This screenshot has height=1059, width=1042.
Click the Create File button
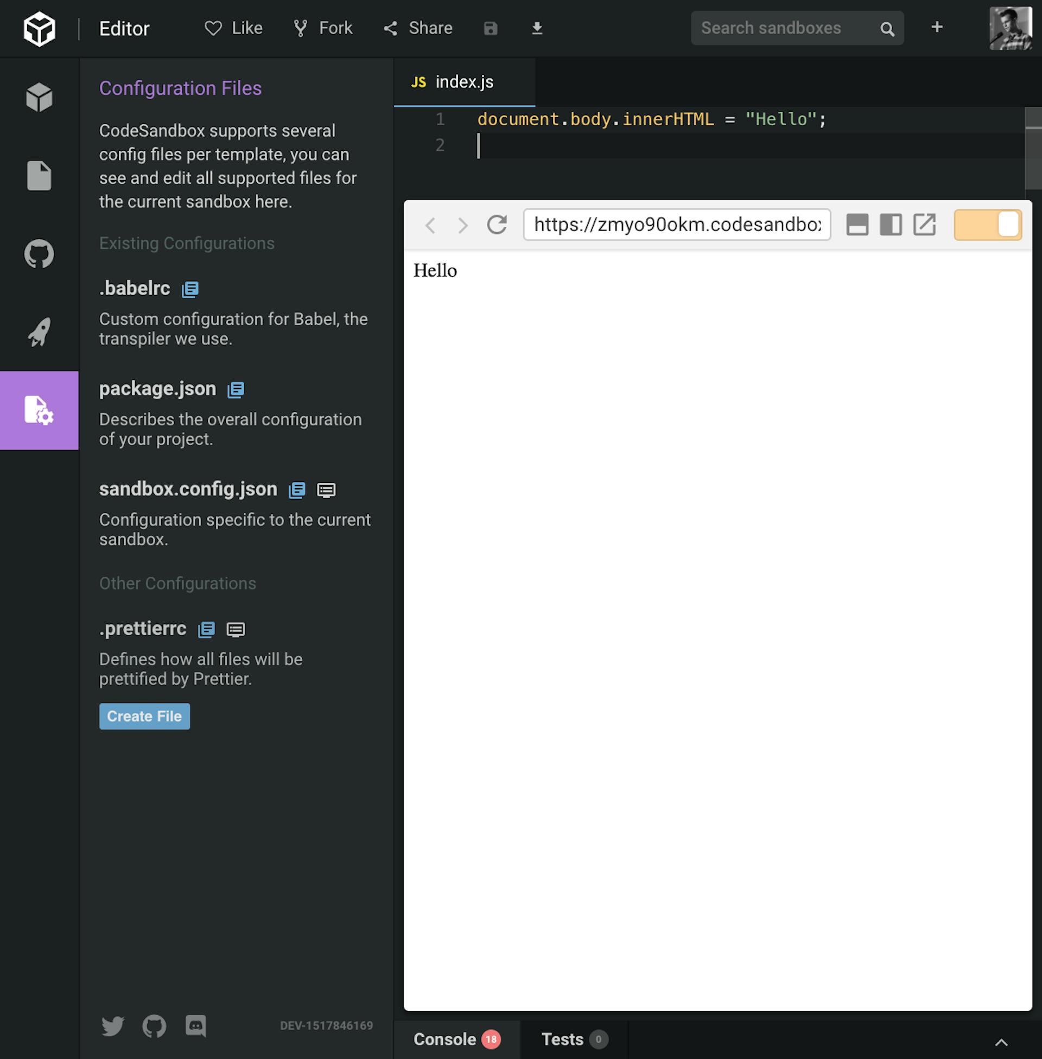click(144, 716)
